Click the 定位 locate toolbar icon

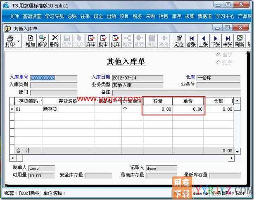[179, 41]
